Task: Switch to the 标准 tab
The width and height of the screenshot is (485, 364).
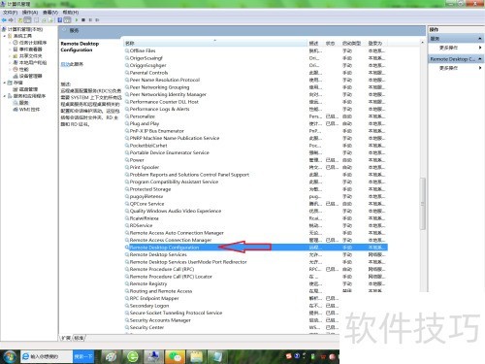Action: 79,338
